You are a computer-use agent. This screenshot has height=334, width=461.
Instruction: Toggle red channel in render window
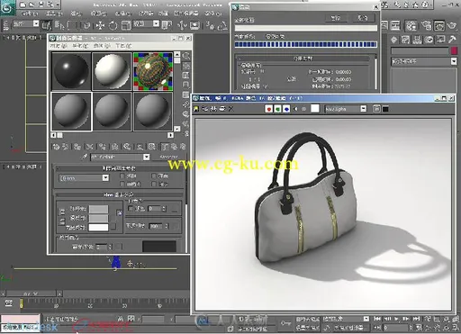pyautogui.click(x=269, y=109)
